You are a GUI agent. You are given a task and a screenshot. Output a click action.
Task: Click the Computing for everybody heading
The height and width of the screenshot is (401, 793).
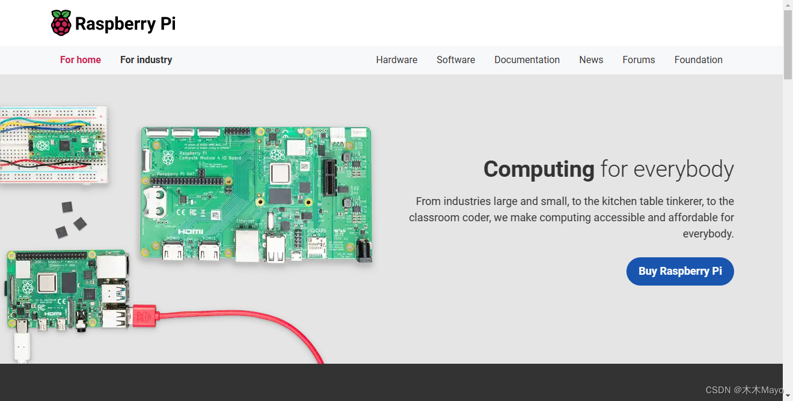[x=608, y=169]
